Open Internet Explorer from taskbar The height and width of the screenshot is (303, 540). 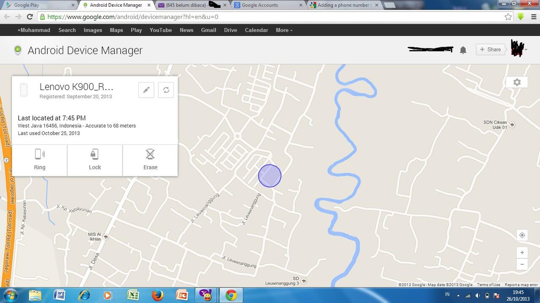[x=84, y=295]
